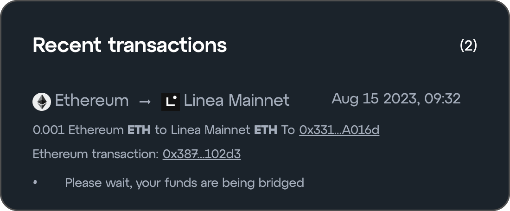The height and width of the screenshot is (211, 510).
Task: Click the (2) transaction count
Action: click(468, 45)
